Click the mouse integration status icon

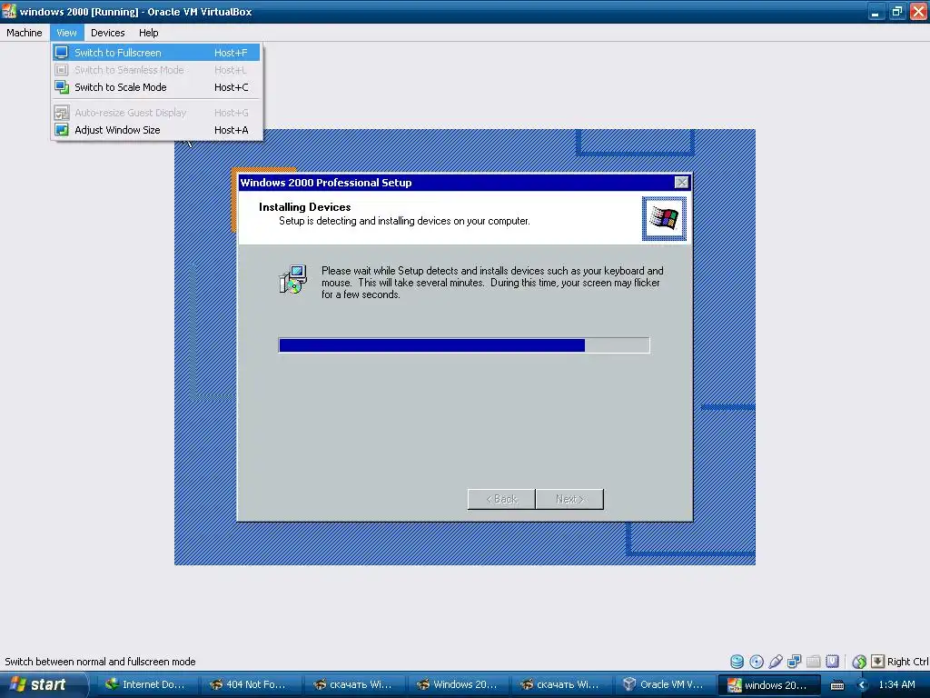[x=859, y=662]
